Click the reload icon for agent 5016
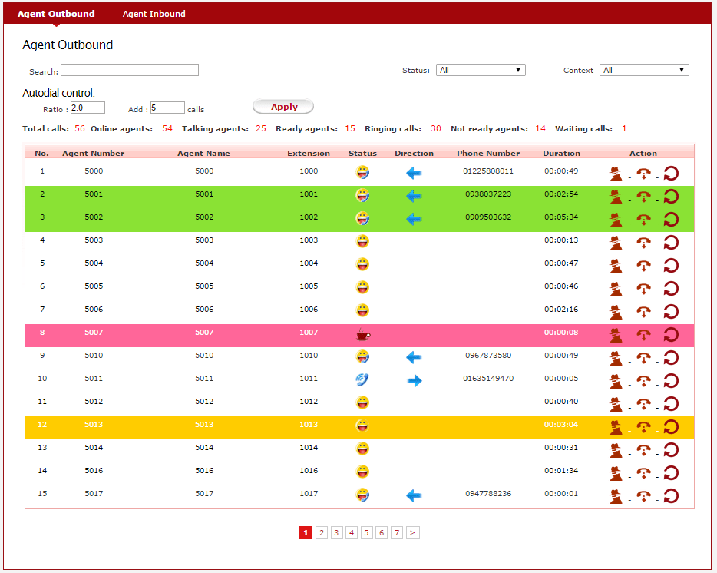 click(x=671, y=473)
